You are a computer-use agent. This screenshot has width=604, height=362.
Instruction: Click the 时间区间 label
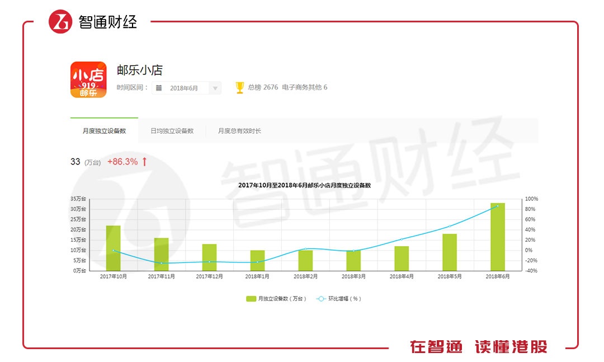click(x=132, y=87)
